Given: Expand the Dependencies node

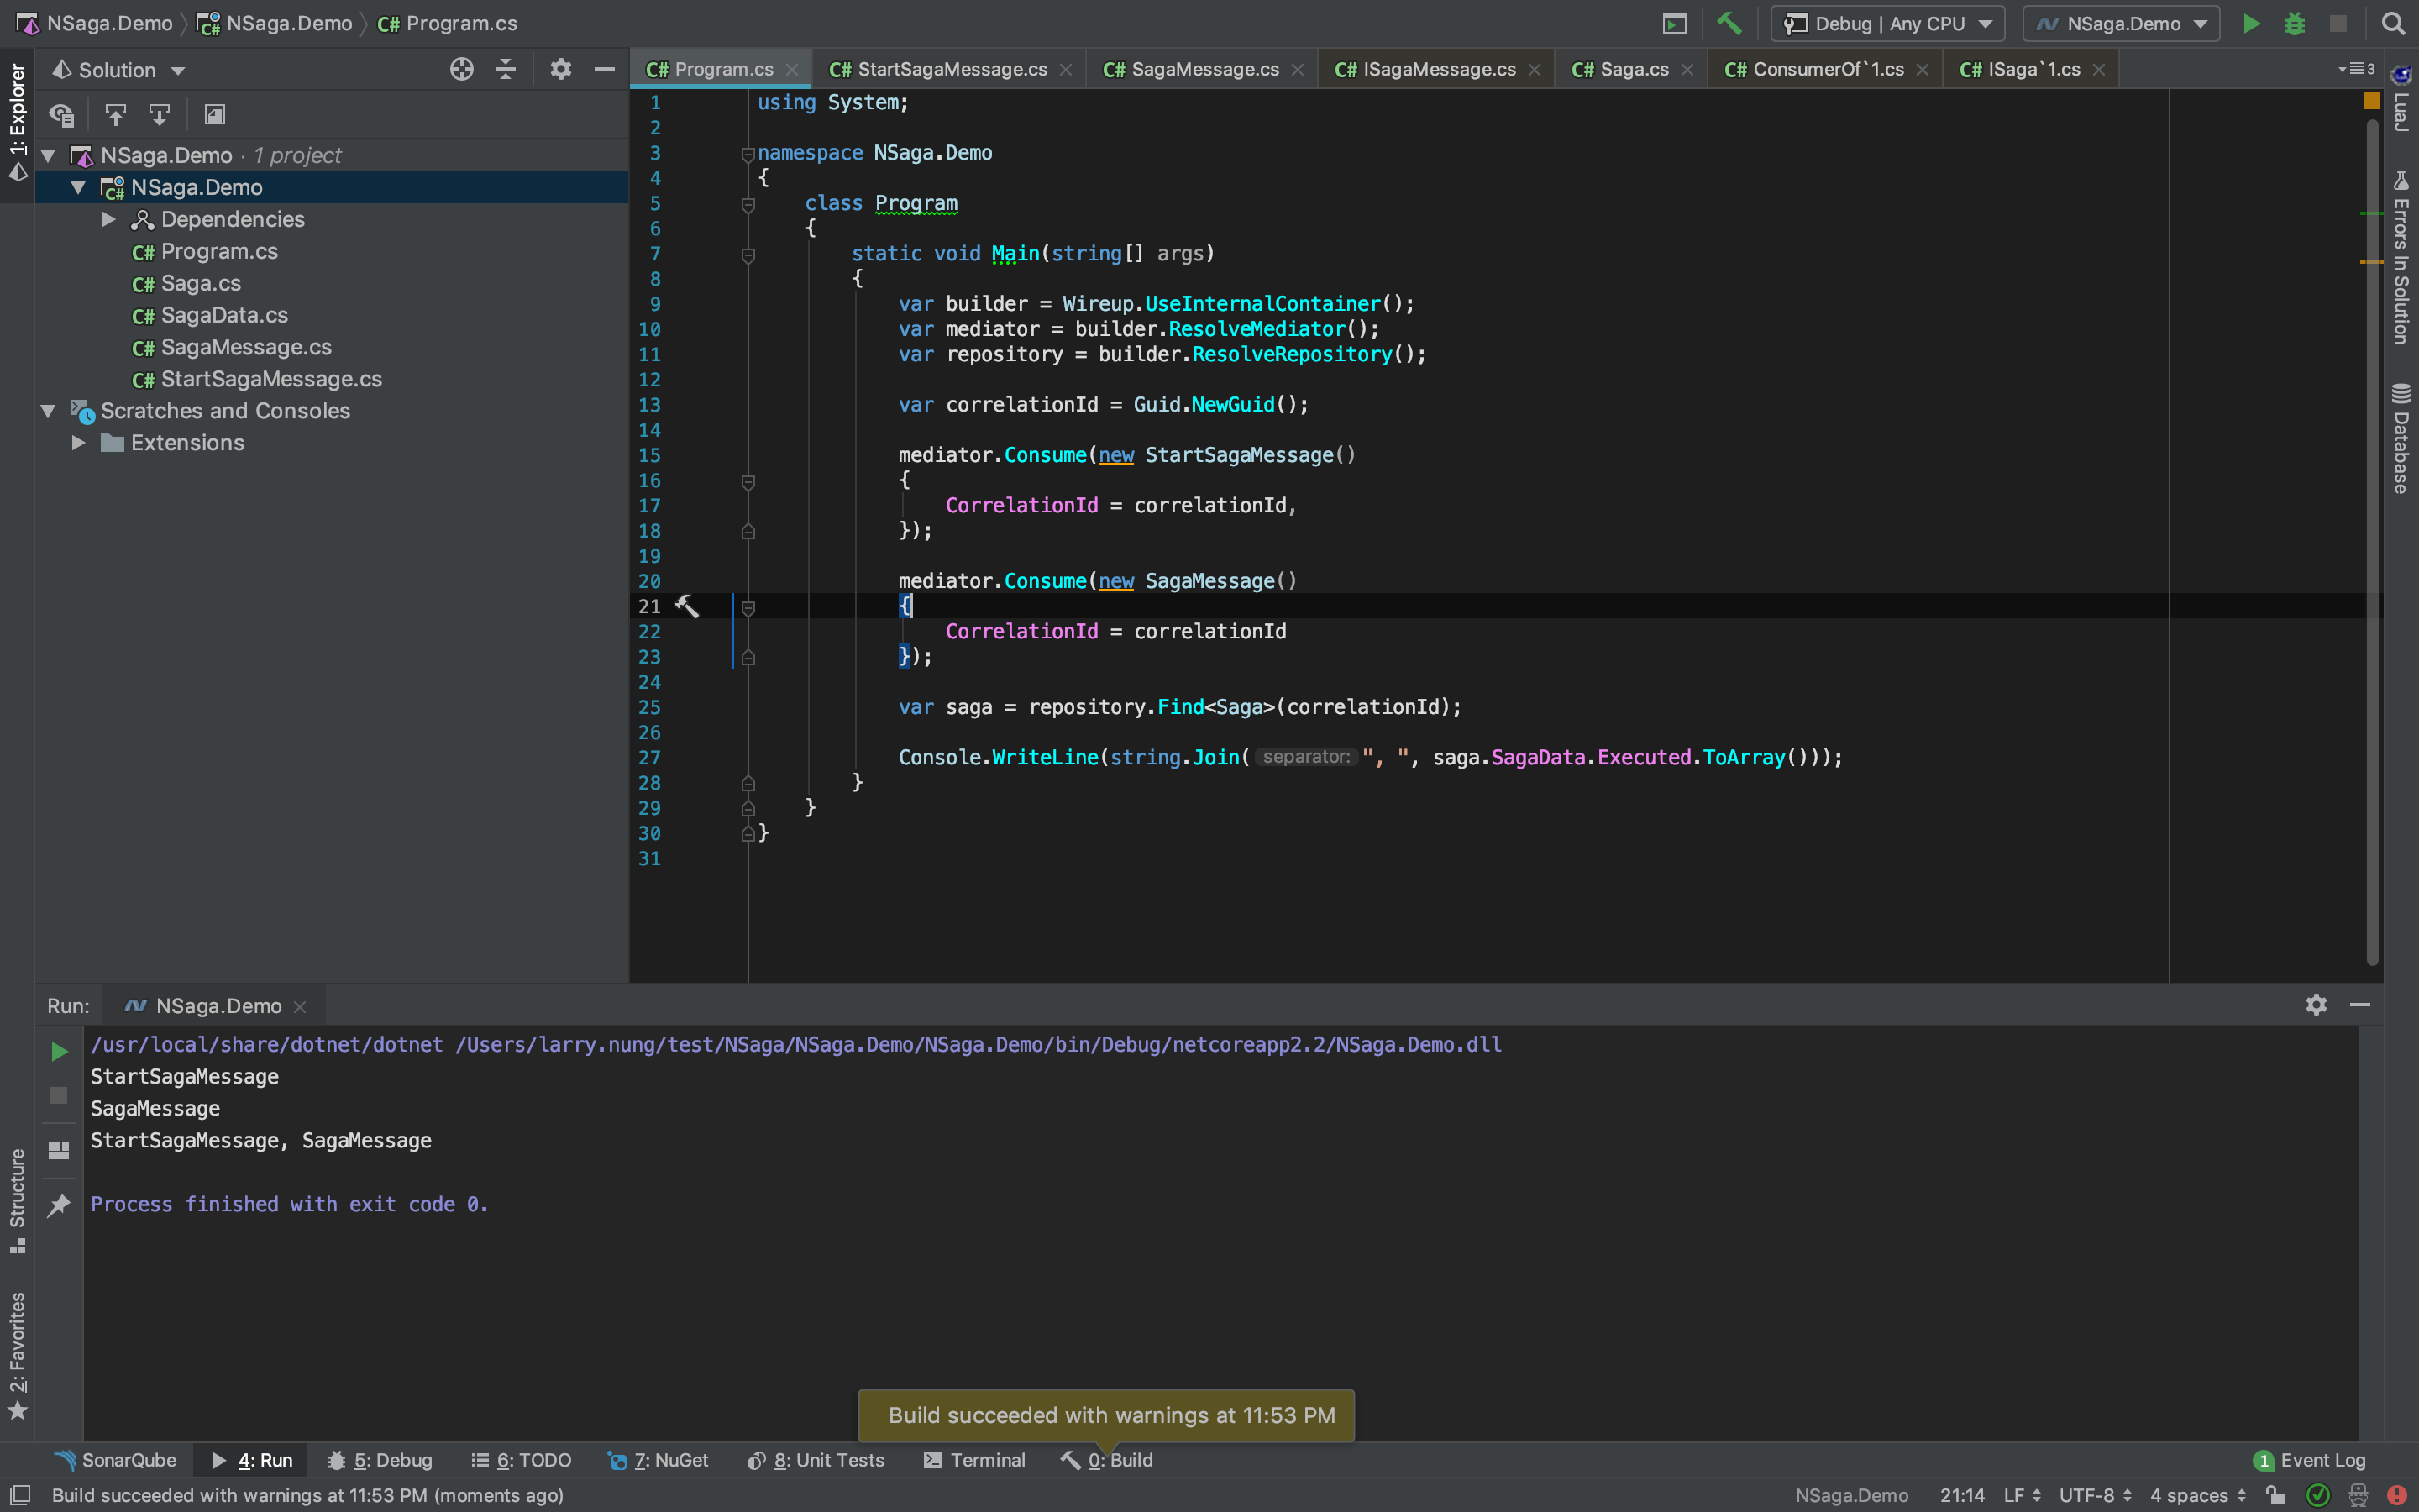Looking at the screenshot, I should pyautogui.click(x=109, y=219).
